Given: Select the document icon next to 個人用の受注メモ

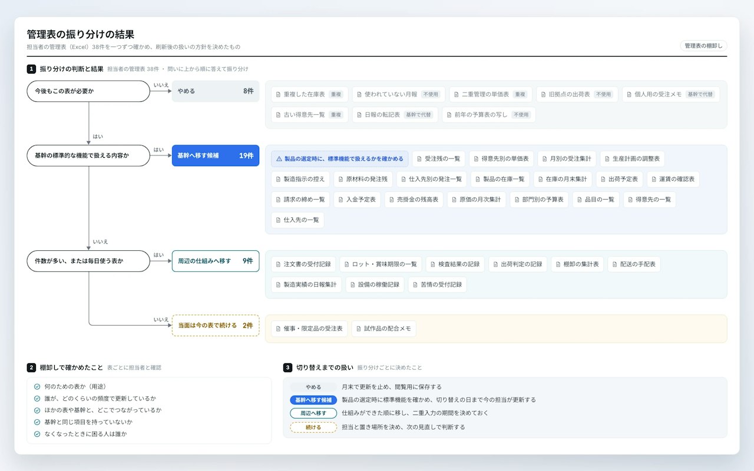Looking at the screenshot, I should point(629,94).
